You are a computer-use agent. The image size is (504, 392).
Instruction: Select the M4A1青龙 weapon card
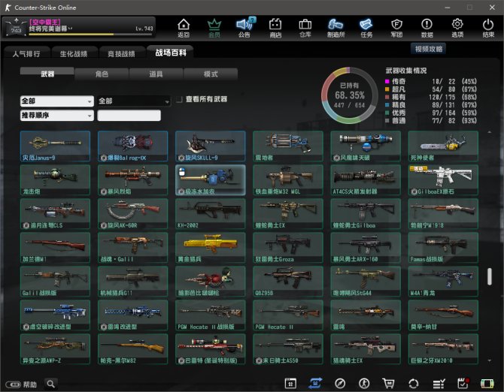pyautogui.click(x=443, y=281)
